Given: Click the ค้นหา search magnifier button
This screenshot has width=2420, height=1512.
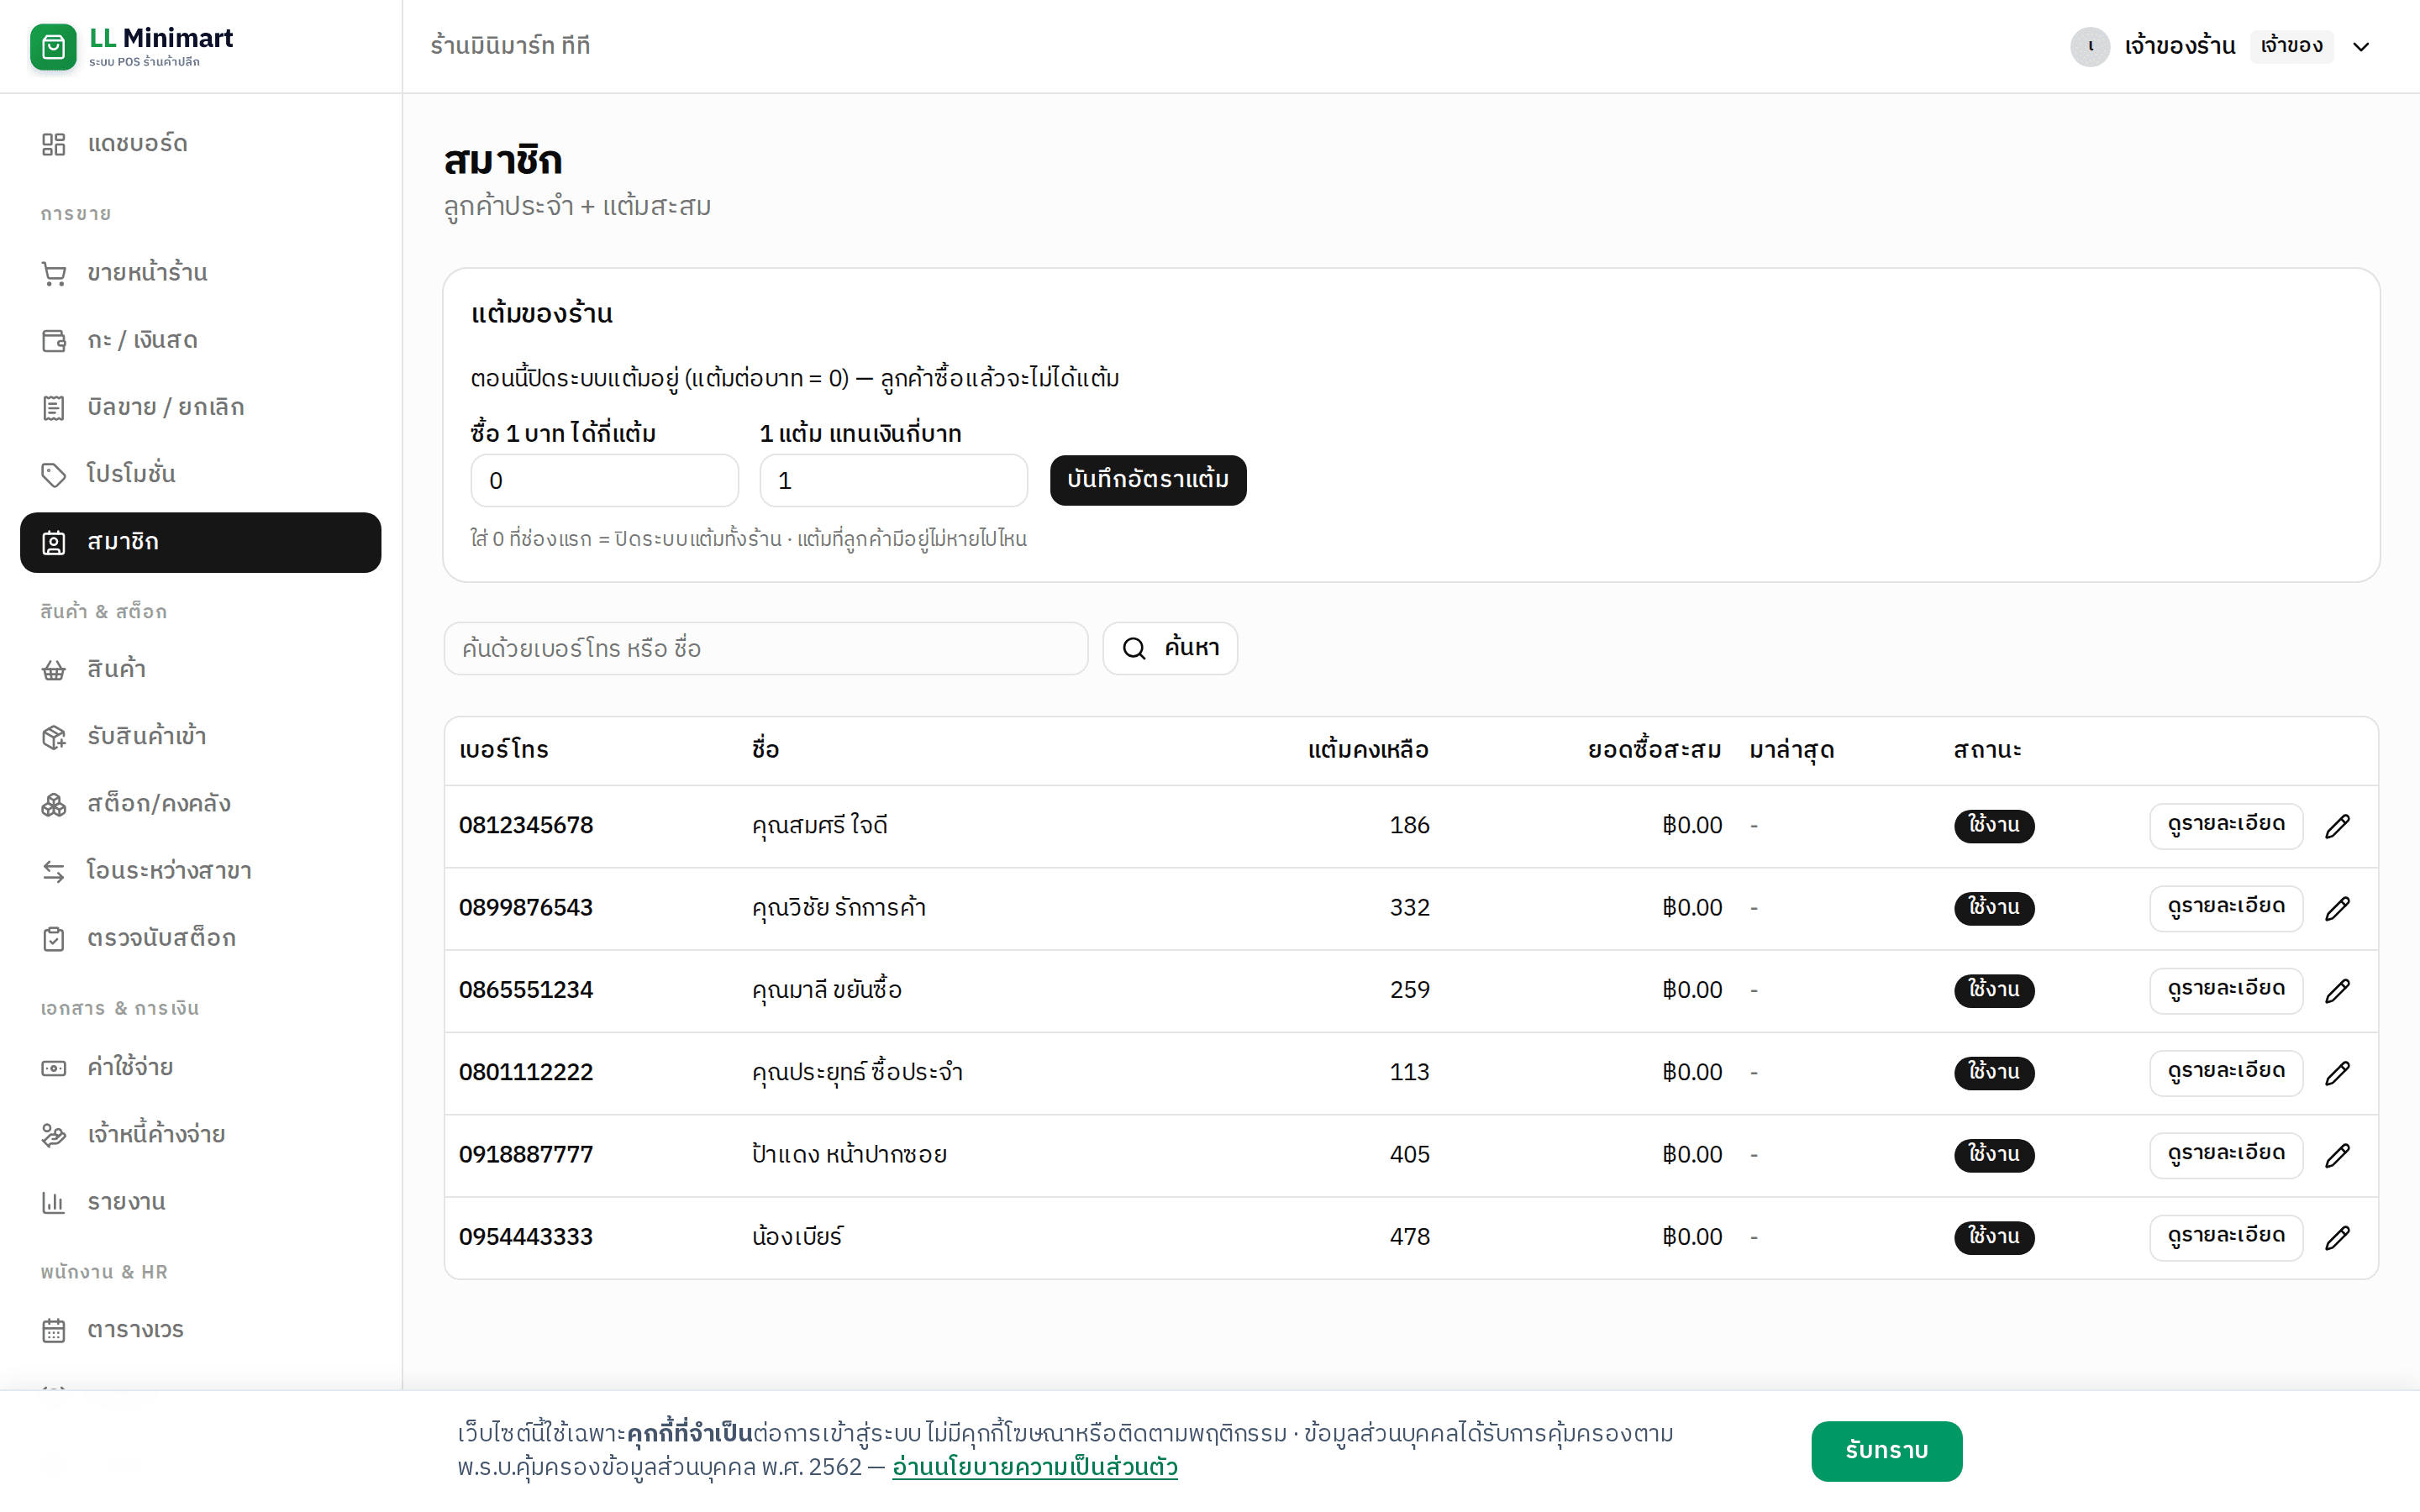Looking at the screenshot, I should click(1170, 648).
